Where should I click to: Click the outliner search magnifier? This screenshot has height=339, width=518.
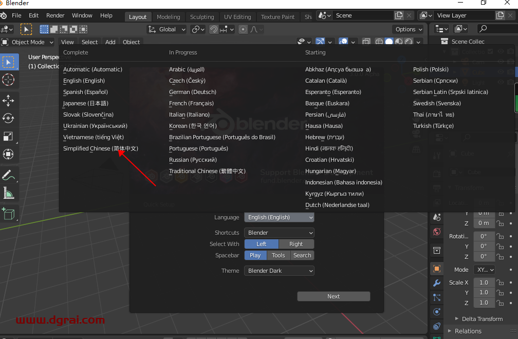pyautogui.click(x=483, y=29)
